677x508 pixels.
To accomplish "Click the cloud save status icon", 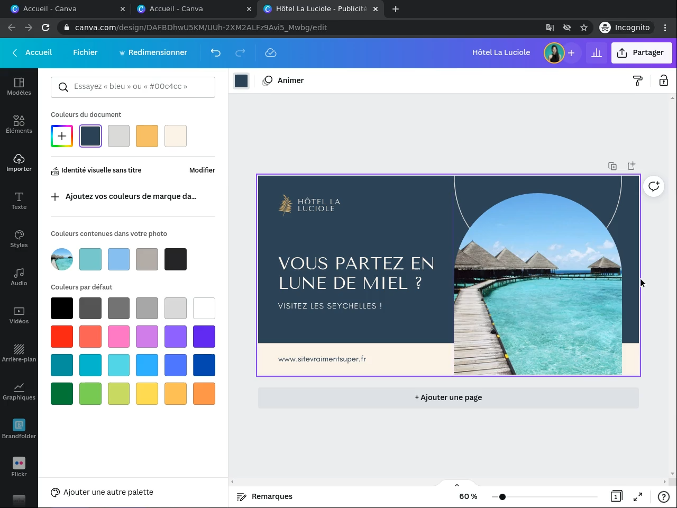I will tap(271, 52).
